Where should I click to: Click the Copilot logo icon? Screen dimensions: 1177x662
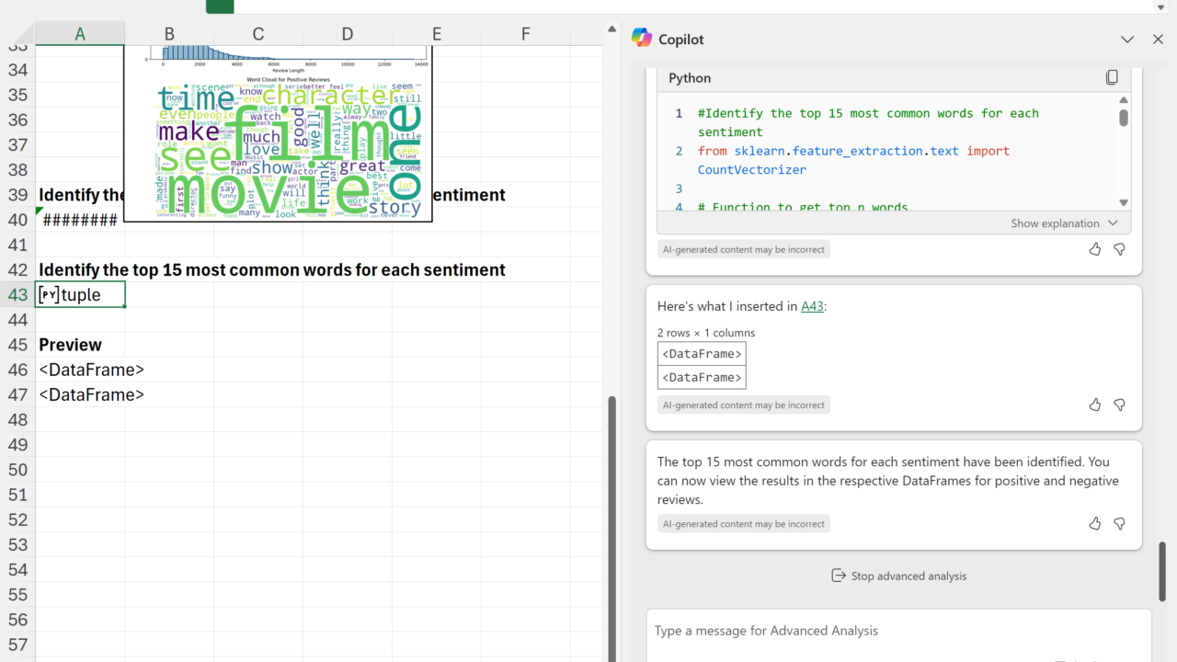[641, 39]
